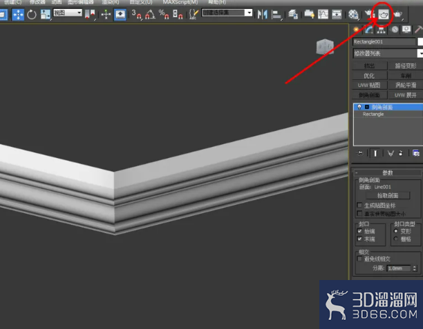Uncheck the 始端 capping checkbox
The width and height of the screenshot is (423, 329).
(x=359, y=231)
